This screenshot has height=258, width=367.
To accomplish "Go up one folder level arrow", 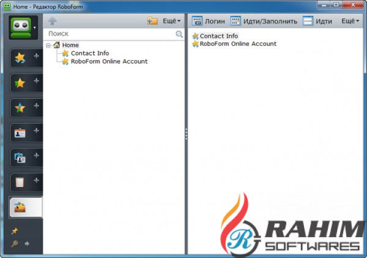I will click(52, 21).
